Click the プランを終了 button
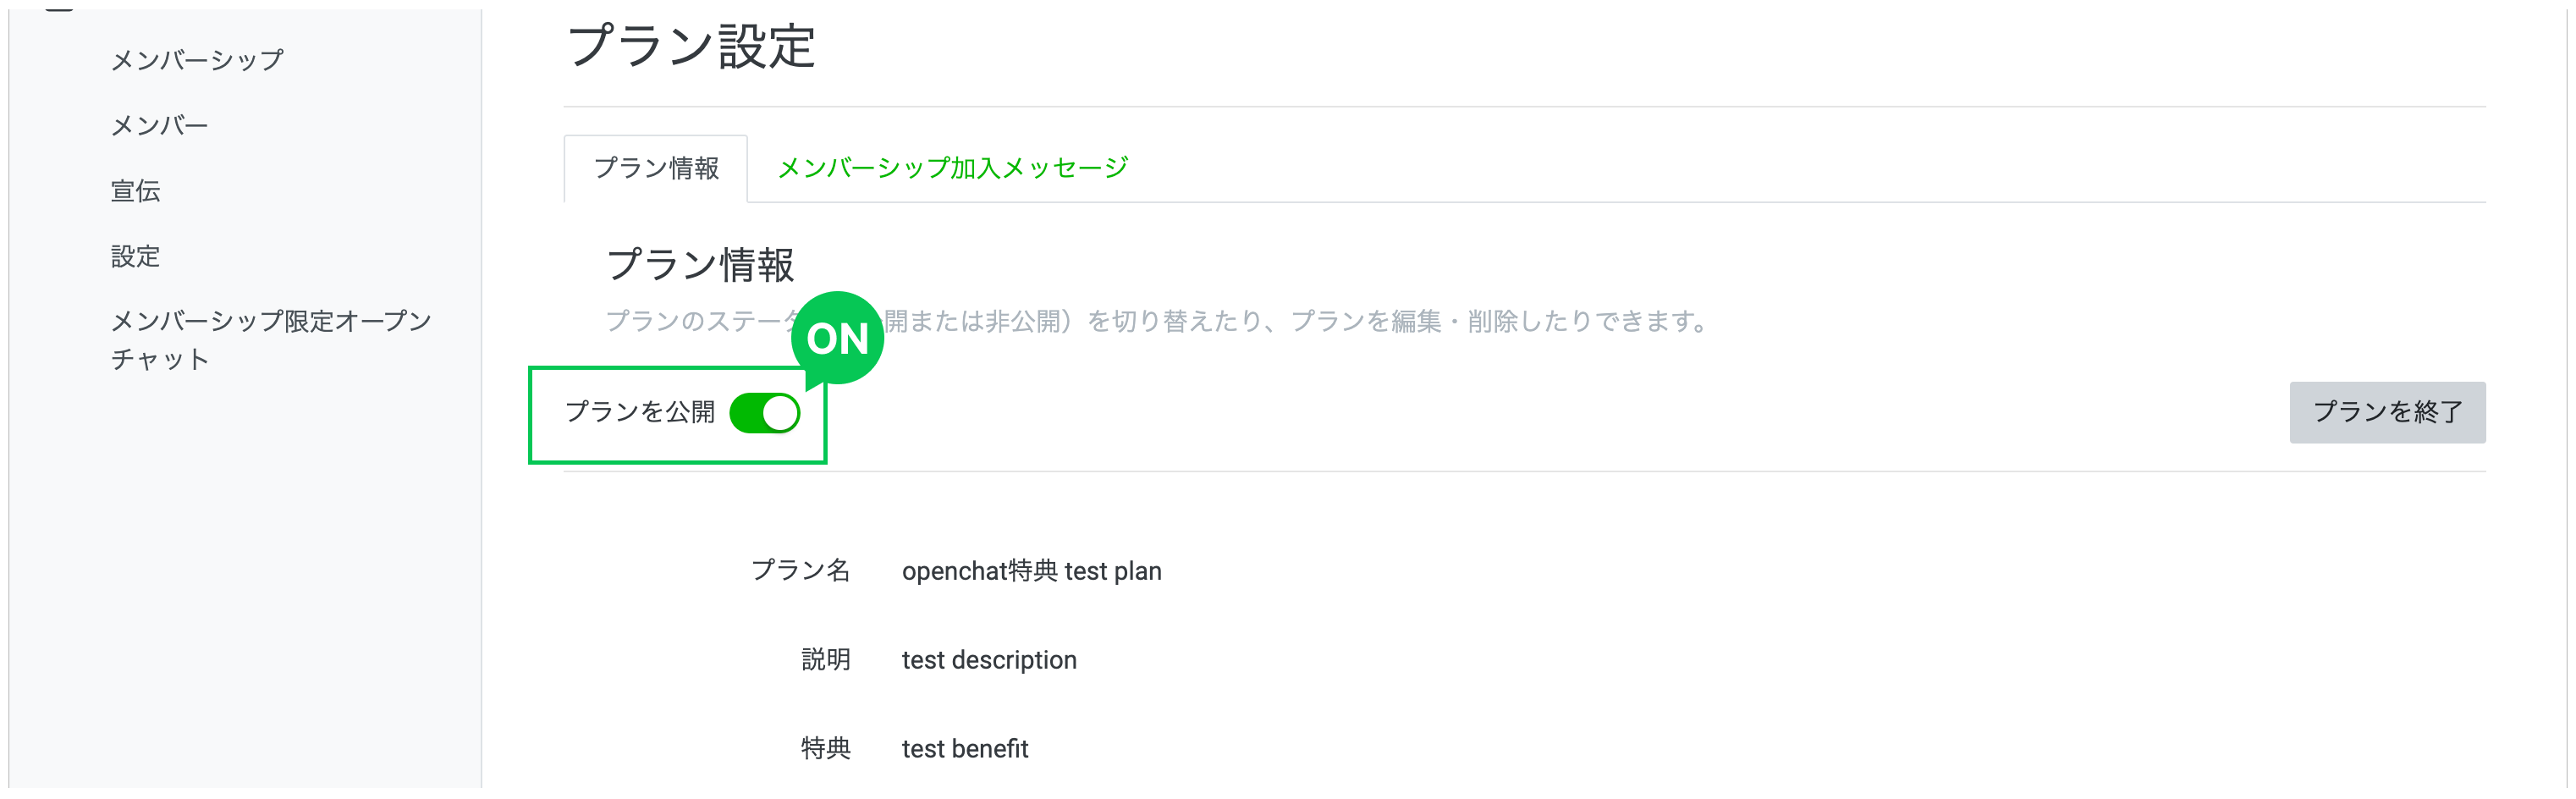Viewport: 2576px width, 799px height. 2386,412
